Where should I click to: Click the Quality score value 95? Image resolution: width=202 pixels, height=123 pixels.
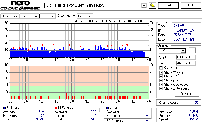click(196, 103)
